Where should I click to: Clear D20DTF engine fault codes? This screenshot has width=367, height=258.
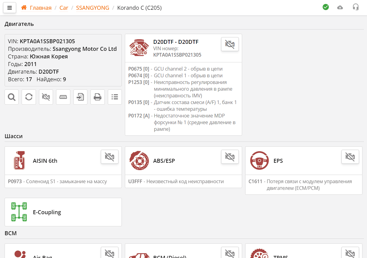coord(230,44)
